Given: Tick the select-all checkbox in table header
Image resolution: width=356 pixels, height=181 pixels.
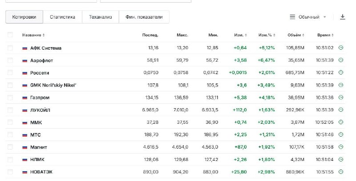Looking at the screenshot, I should 10,35.
